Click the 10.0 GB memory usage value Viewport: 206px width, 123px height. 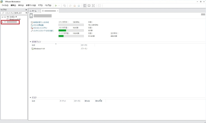75,28
